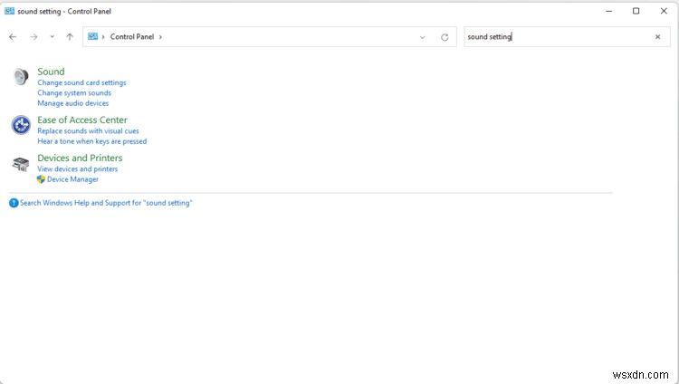Viewport: 679px width, 384px height.
Task: Click the Control Panel breadcrumb in address bar
Action: tap(132, 37)
